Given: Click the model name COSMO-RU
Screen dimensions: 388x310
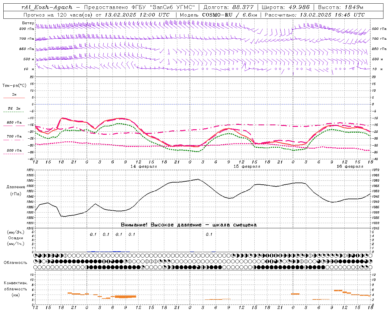Looking at the screenshot, I should pos(217,15).
